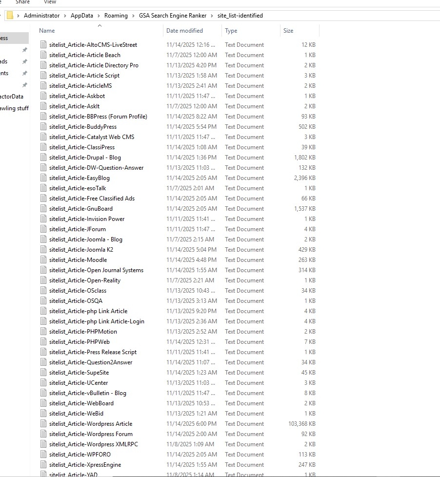Navigate to Administrator in the address path
This screenshot has width=440, height=477.
[41, 16]
